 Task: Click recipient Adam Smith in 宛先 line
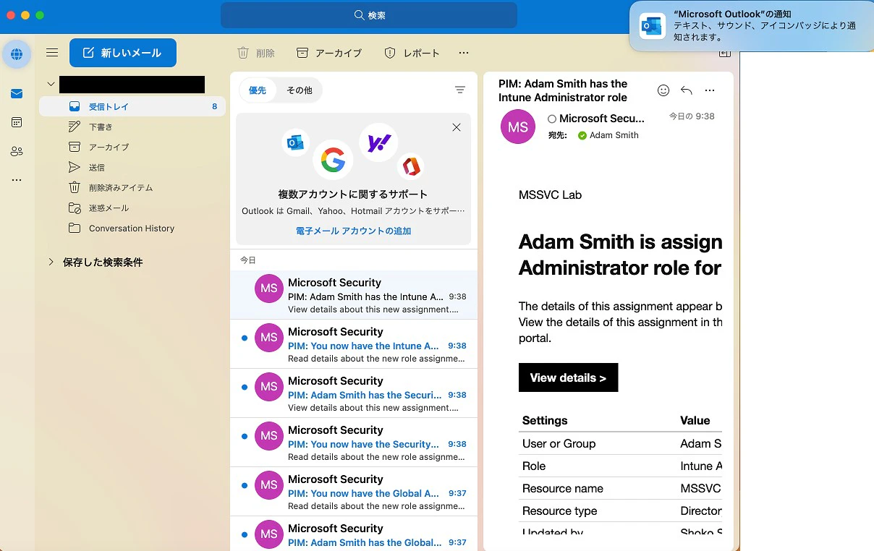tap(614, 135)
